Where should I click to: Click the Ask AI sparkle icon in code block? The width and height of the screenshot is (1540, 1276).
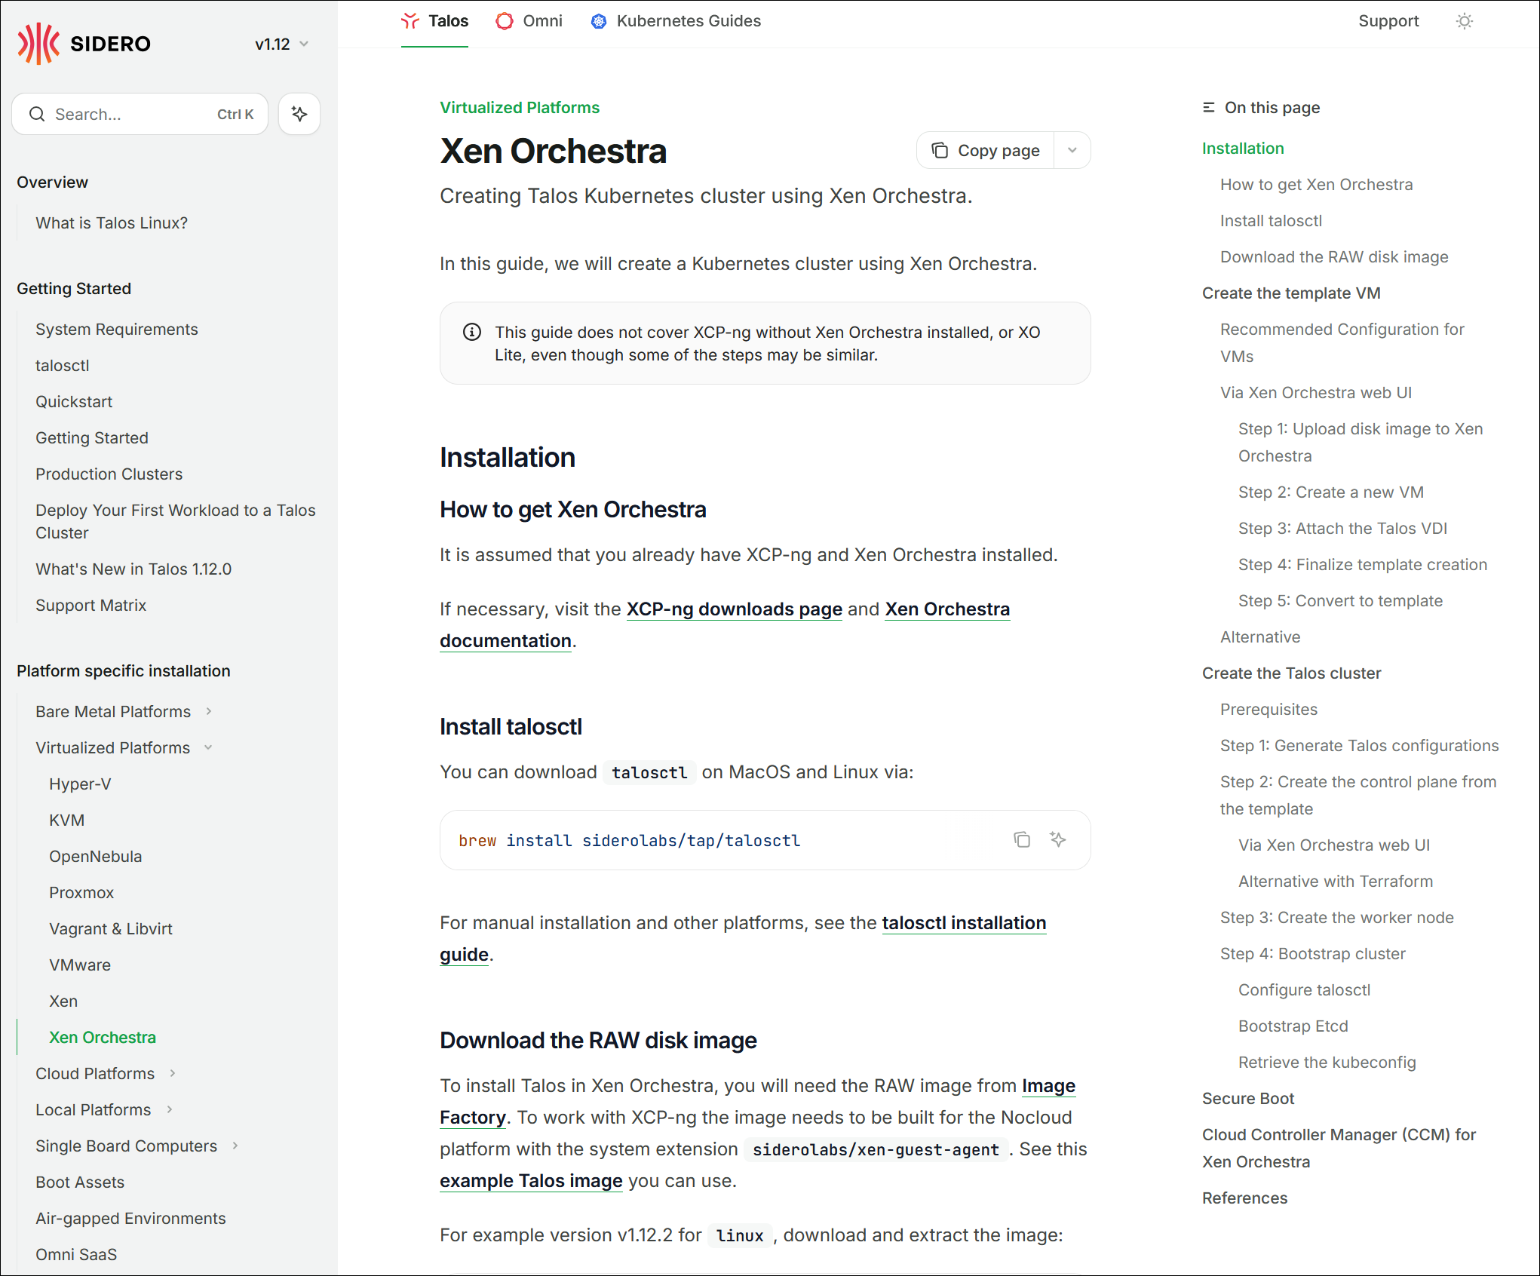(x=1058, y=839)
